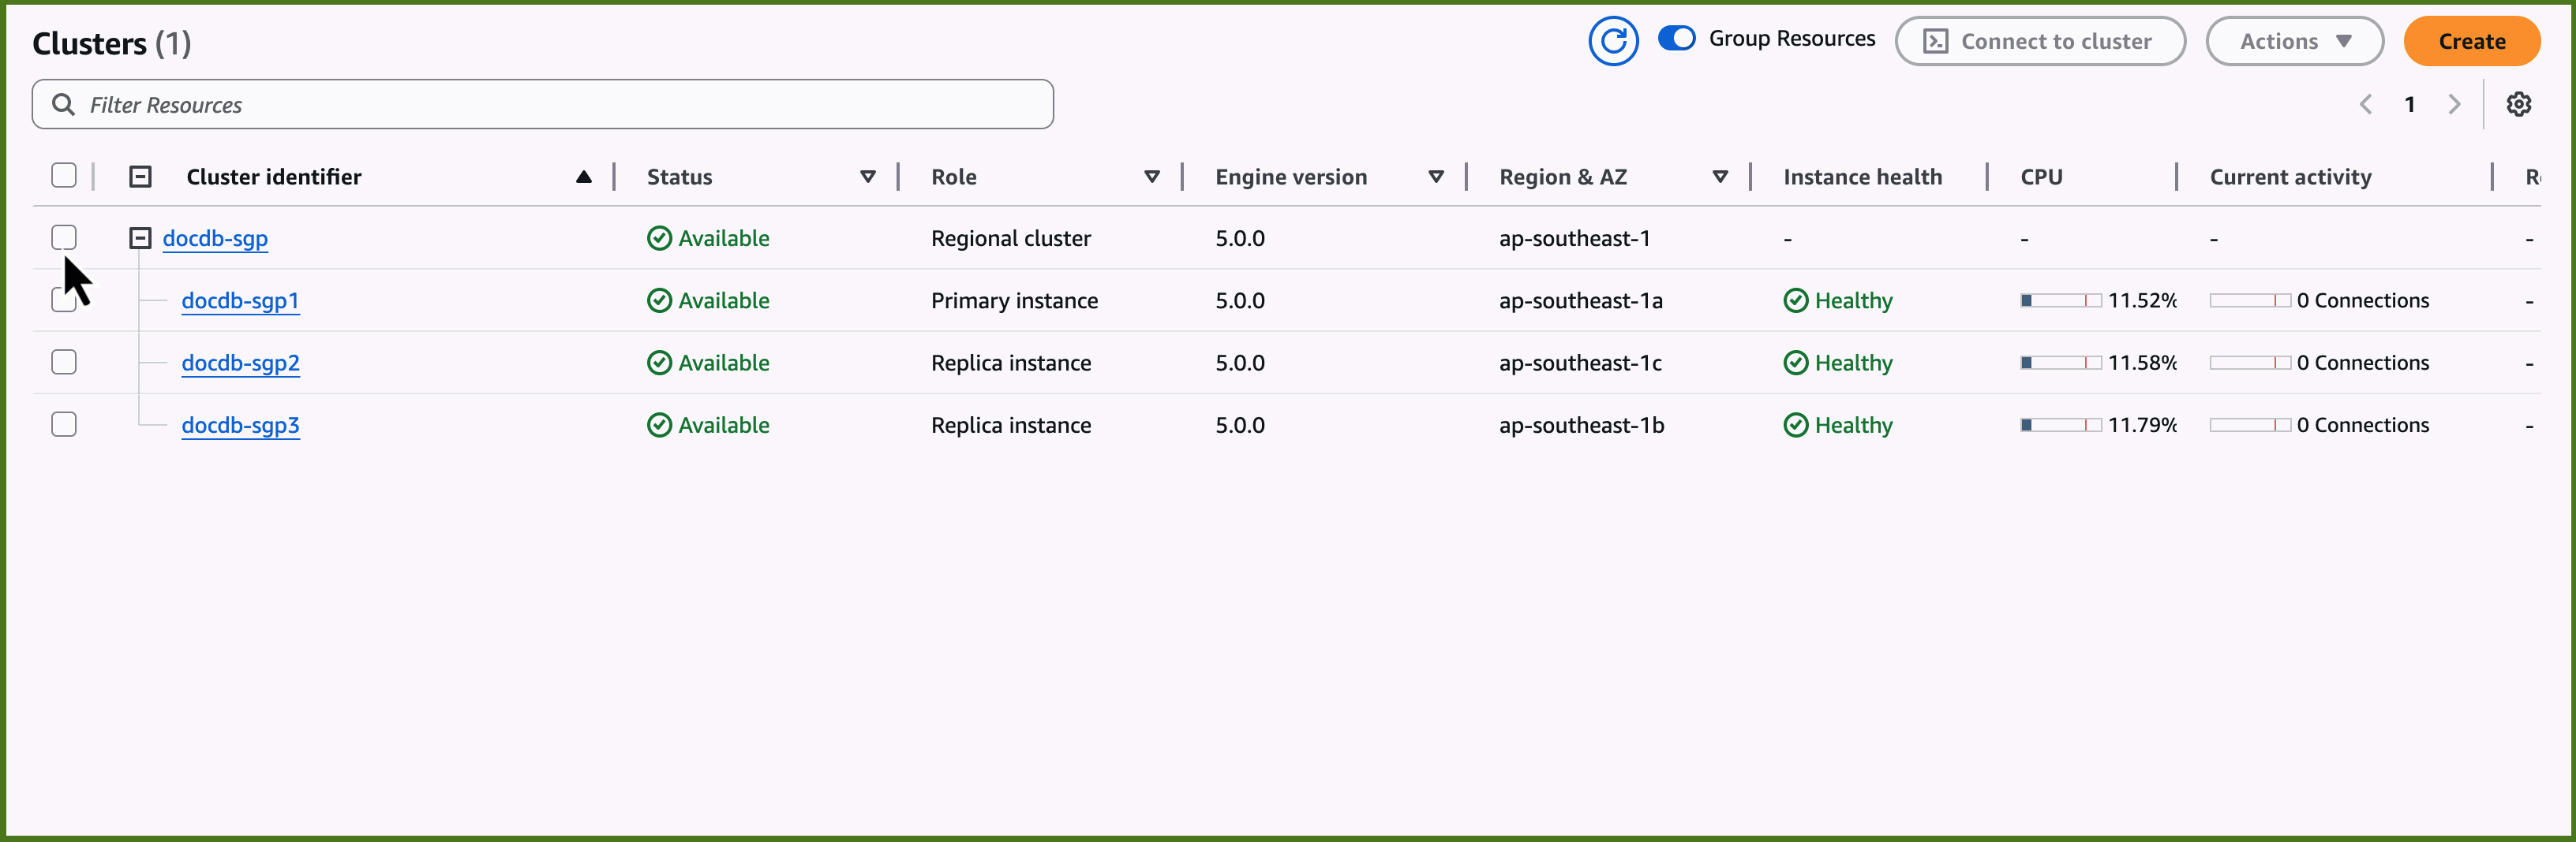Open the Actions dropdown menu
Viewport: 2576px width, 842px height.
click(2294, 41)
